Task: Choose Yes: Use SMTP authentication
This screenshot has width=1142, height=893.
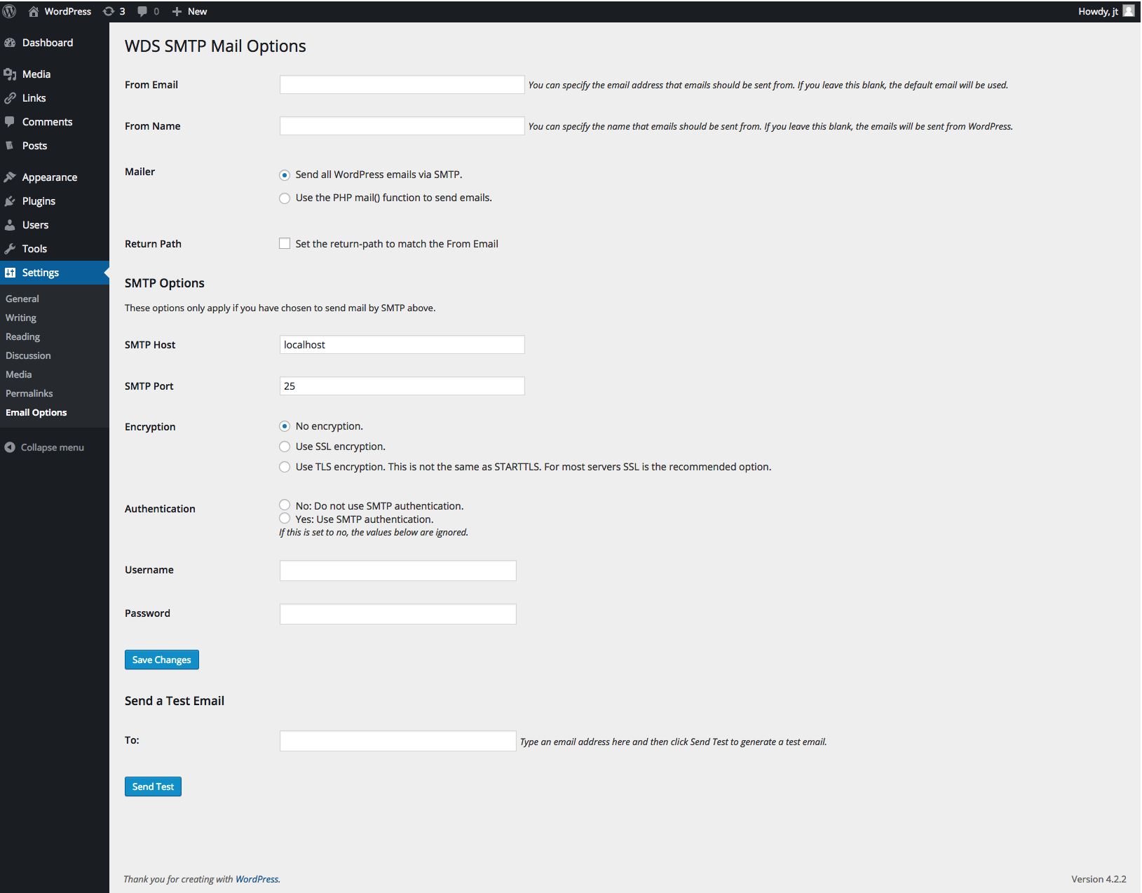Action: click(x=285, y=518)
